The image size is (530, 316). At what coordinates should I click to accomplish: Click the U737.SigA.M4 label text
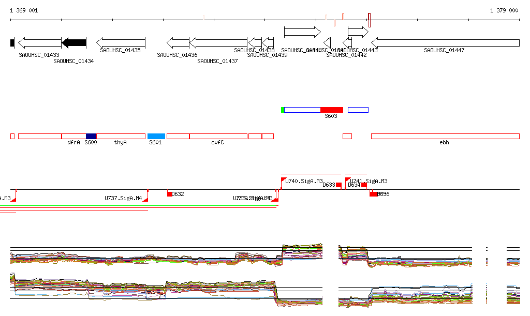pos(123,198)
